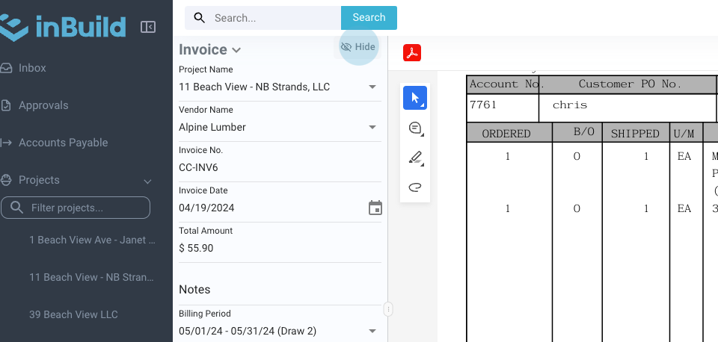Screen dimensions: 718x342
Task: Pick the lasso draw tool
Action: [x=415, y=187]
